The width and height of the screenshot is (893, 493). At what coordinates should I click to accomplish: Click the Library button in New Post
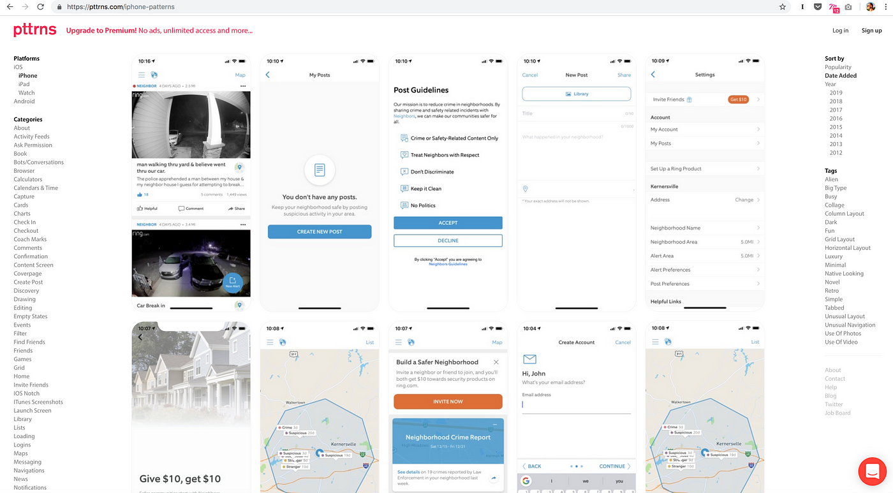(x=577, y=94)
